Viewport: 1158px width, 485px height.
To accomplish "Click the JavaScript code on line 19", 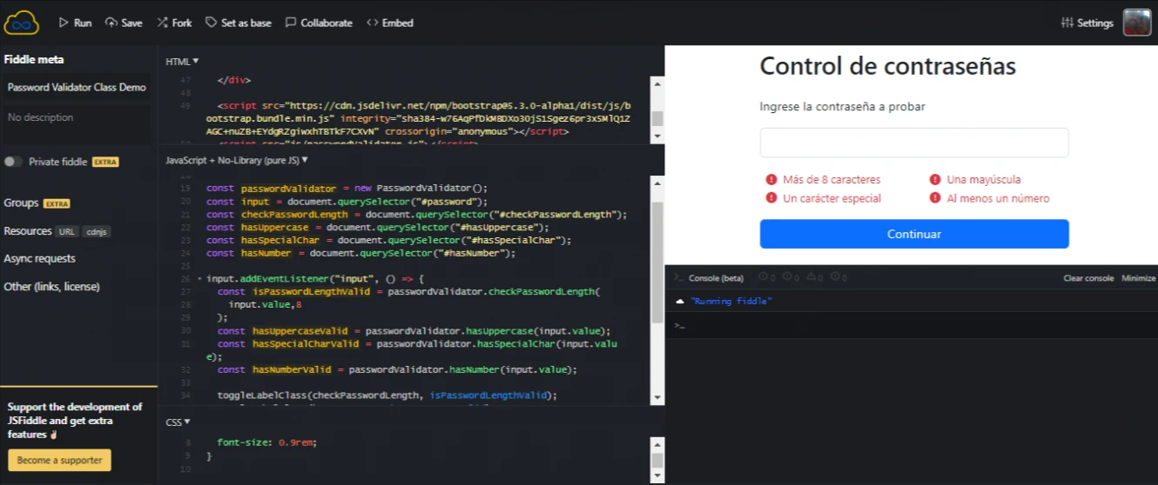I will (347, 188).
